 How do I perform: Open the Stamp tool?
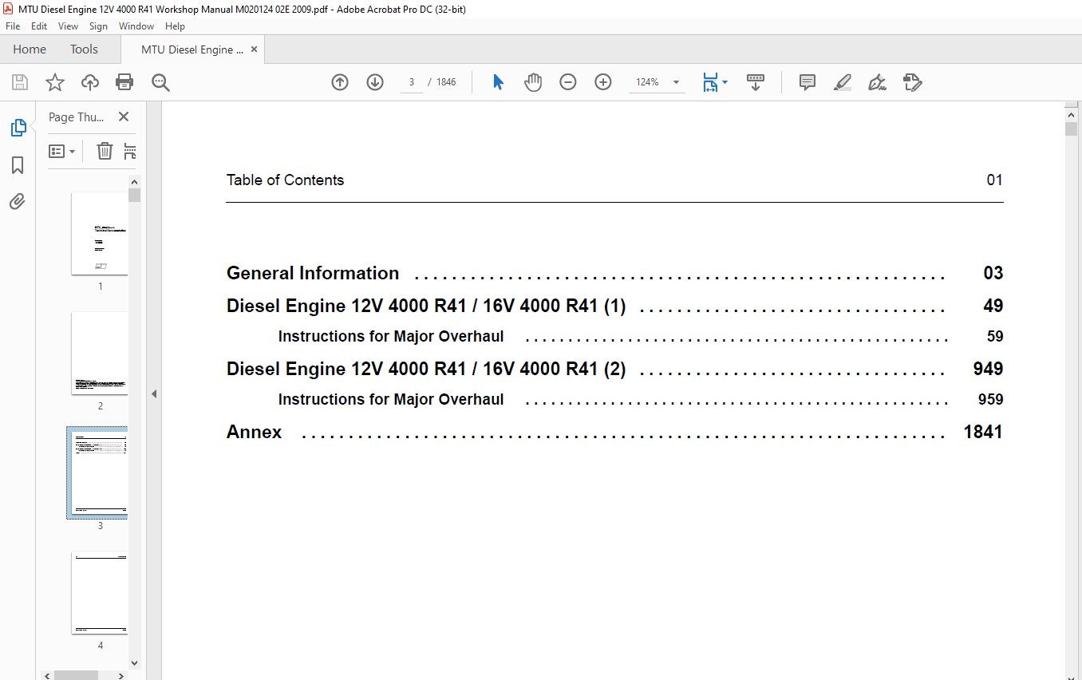click(x=913, y=82)
